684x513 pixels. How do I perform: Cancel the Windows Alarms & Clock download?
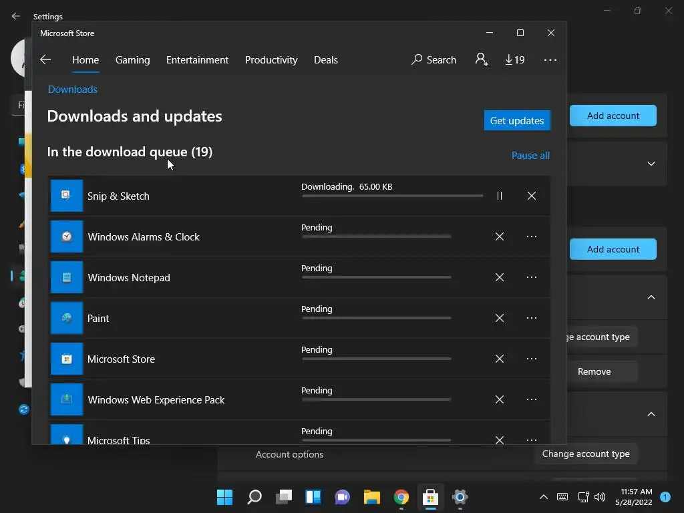point(500,236)
